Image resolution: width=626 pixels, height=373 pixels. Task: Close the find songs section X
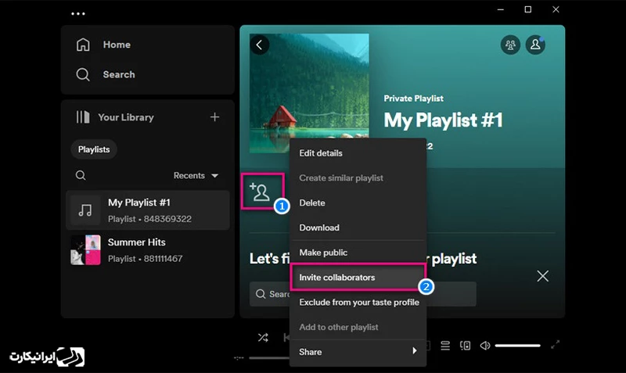pos(542,276)
